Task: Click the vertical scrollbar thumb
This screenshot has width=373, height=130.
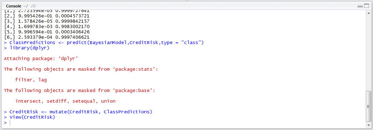Action: click(x=368, y=106)
